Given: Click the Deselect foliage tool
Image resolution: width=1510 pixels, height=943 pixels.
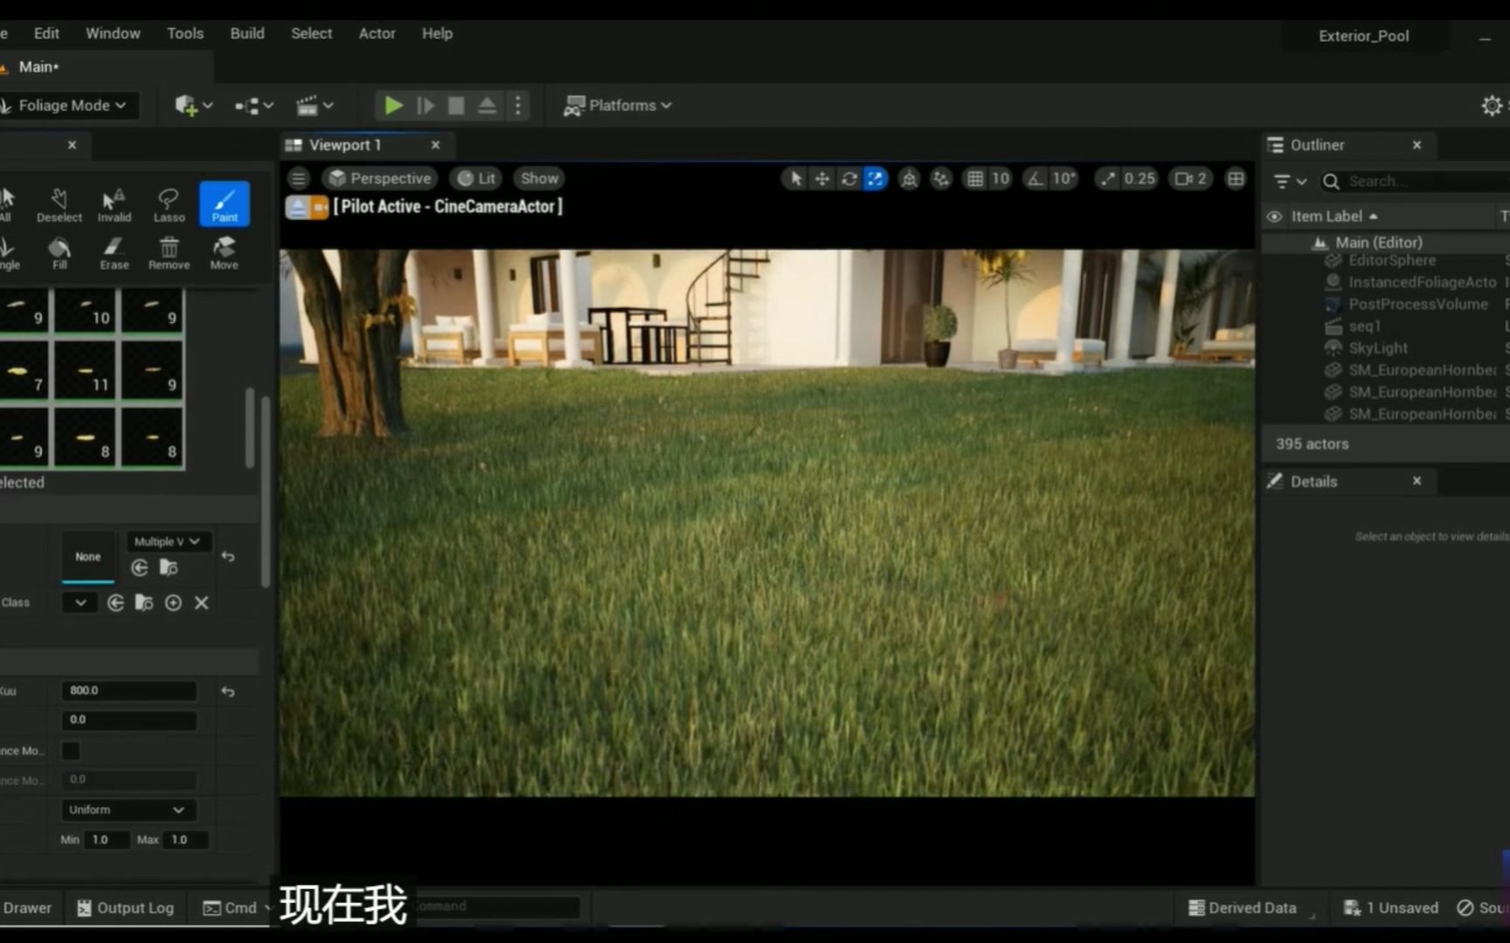Looking at the screenshot, I should [59, 203].
